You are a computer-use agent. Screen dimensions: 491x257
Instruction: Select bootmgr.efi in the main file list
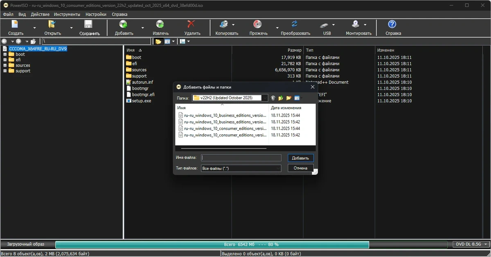pyautogui.click(x=143, y=95)
